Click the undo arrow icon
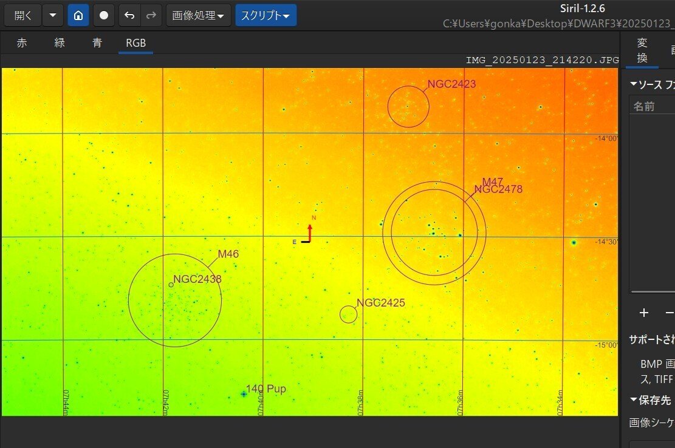 [129, 15]
